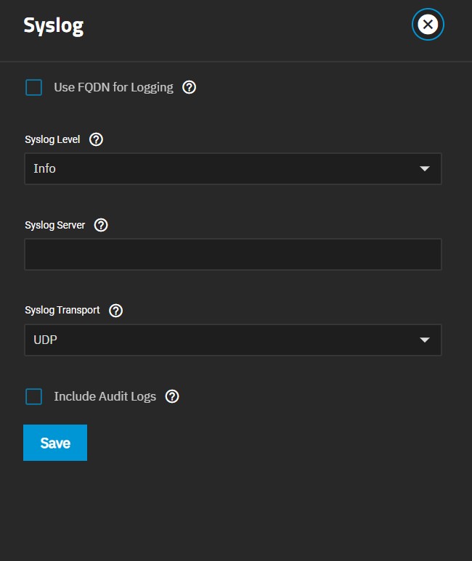Viewport: 472px width, 561px height.
Task: Click the 'Include Audit Logs' label text
Action: pos(105,396)
